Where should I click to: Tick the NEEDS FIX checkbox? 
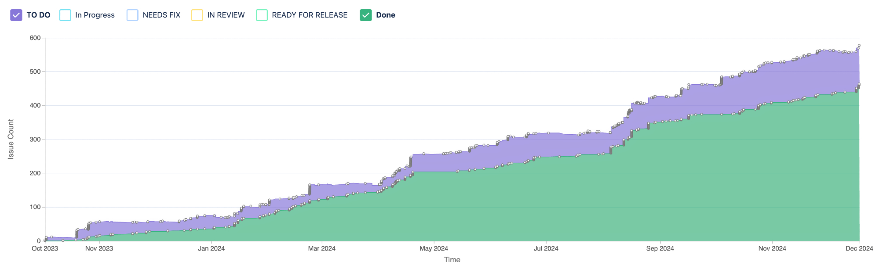click(x=132, y=15)
